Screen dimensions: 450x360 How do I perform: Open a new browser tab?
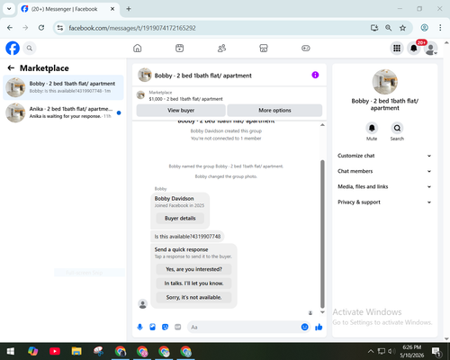pos(129,9)
